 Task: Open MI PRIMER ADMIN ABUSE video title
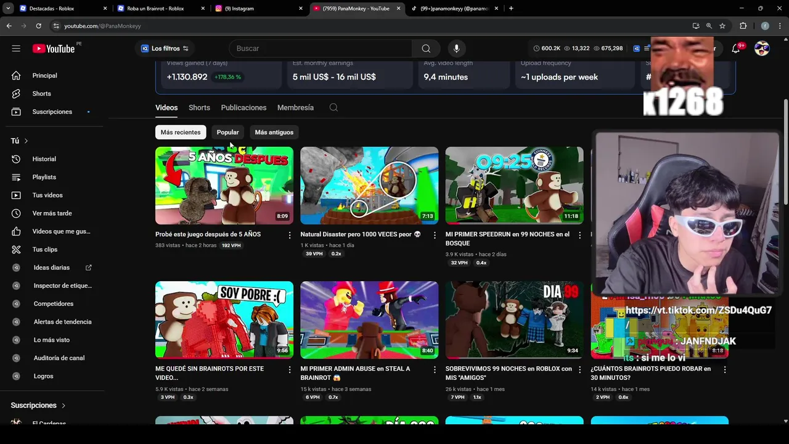(x=355, y=373)
